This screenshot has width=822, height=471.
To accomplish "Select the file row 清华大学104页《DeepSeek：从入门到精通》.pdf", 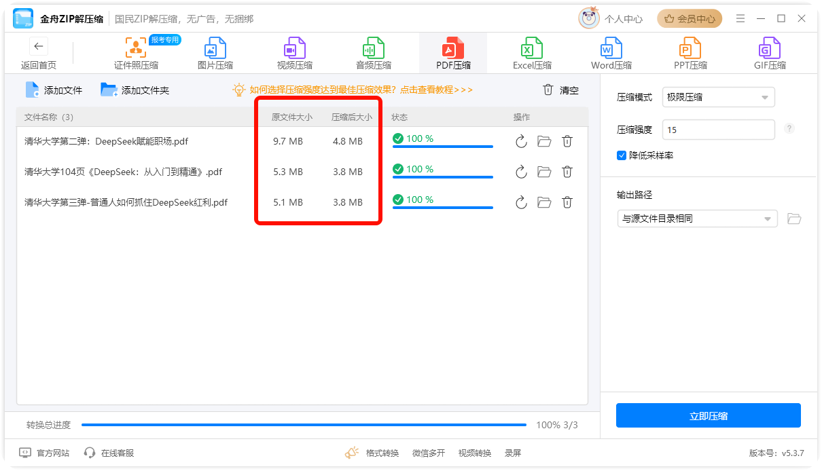I will point(302,172).
